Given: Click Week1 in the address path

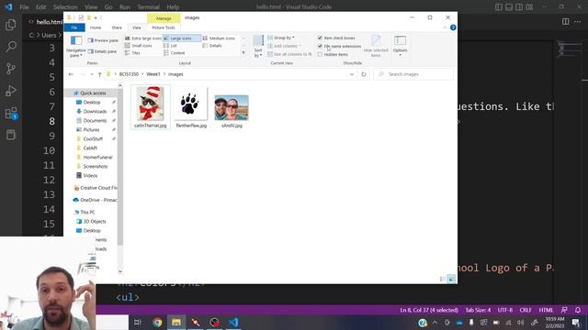Looking at the screenshot, I should (x=153, y=74).
